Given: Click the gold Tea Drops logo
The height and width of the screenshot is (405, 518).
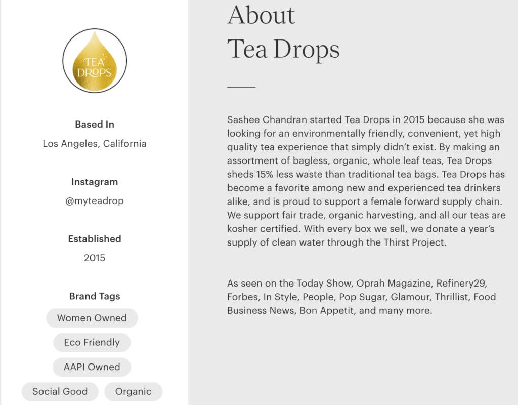Looking at the screenshot, I should (95, 61).
